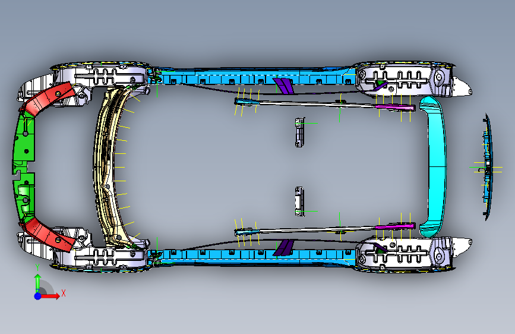515x334 pixels.
Task: Select the lower small center bracket
Action: click(x=299, y=201)
